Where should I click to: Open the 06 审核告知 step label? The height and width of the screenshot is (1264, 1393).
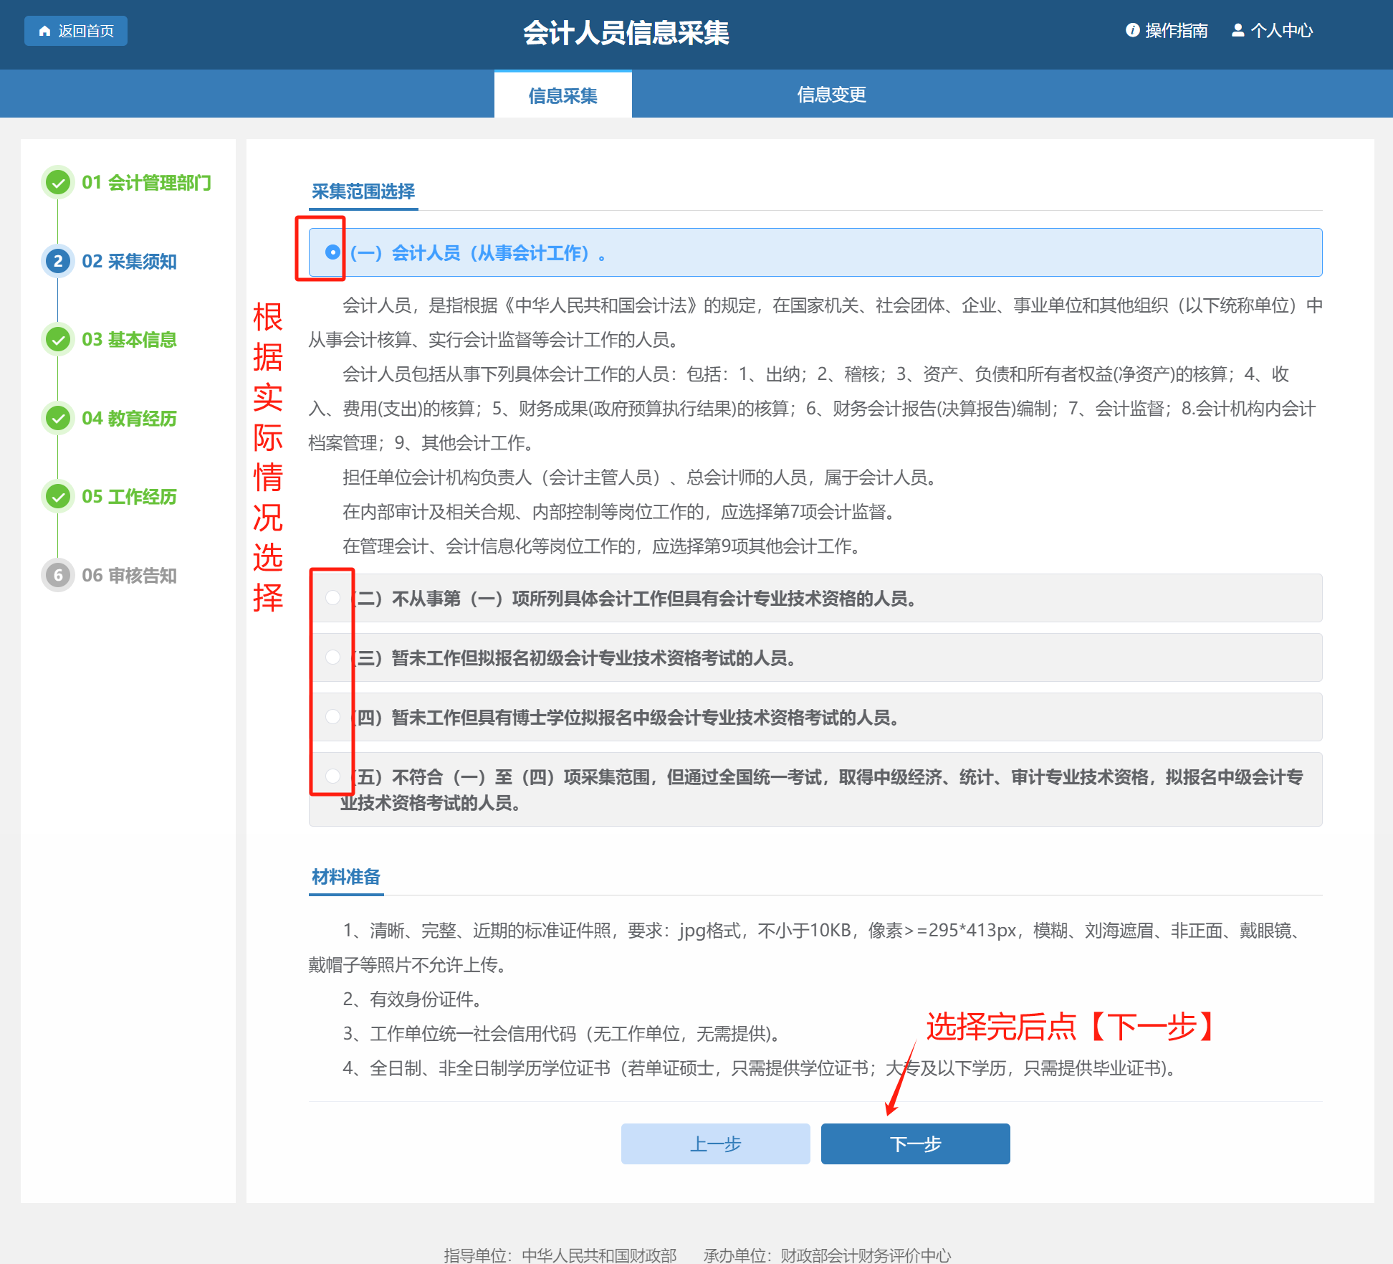(129, 575)
